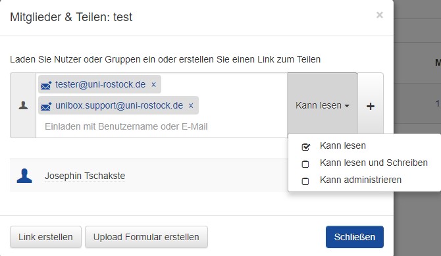Choose the Kann administrieren menu entry
The height and width of the screenshot is (256, 441).
tap(361, 180)
